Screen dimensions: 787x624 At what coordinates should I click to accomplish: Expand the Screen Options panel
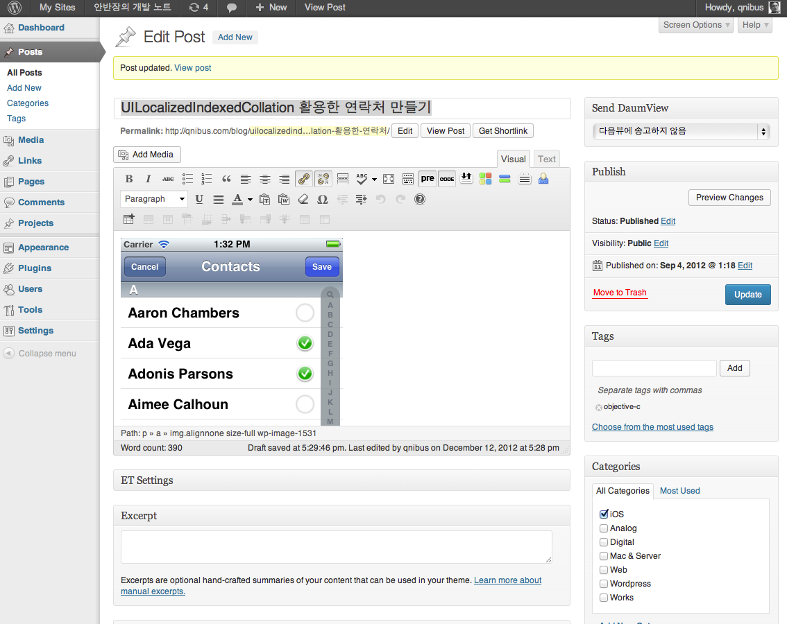coord(696,25)
